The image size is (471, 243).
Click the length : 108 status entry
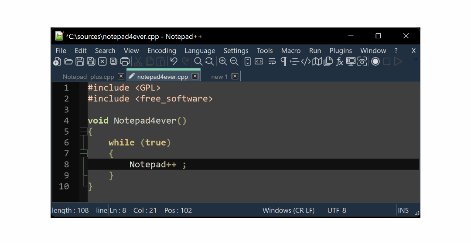pyautogui.click(x=70, y=211)
